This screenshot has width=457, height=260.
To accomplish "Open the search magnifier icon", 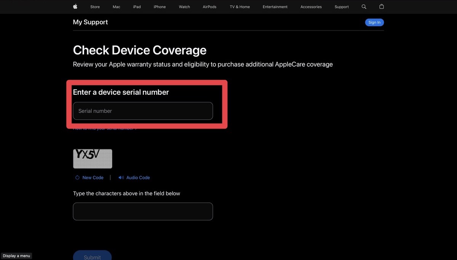I will (x=364, y=7).
